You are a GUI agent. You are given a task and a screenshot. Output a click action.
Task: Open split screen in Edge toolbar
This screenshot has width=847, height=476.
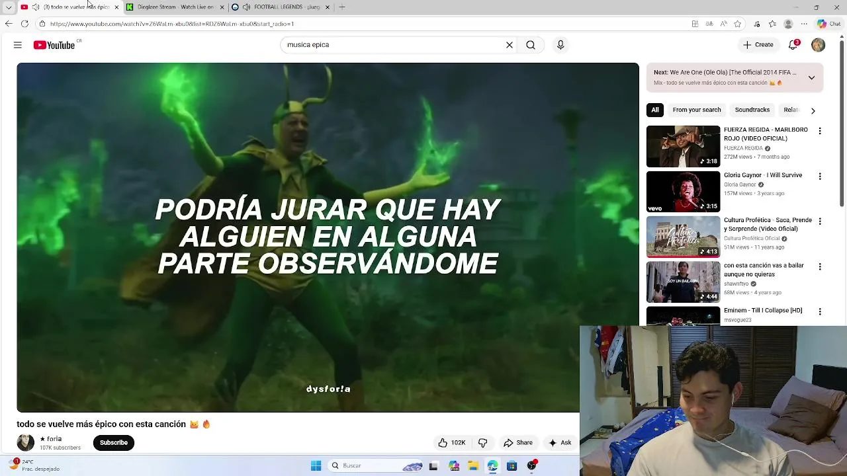[695, 24]
